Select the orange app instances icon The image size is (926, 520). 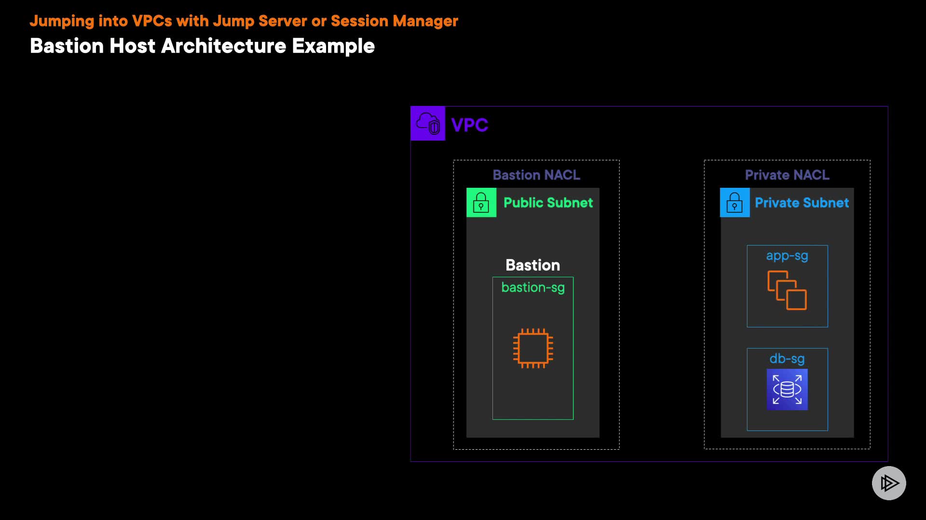click(x=787, y=290)
